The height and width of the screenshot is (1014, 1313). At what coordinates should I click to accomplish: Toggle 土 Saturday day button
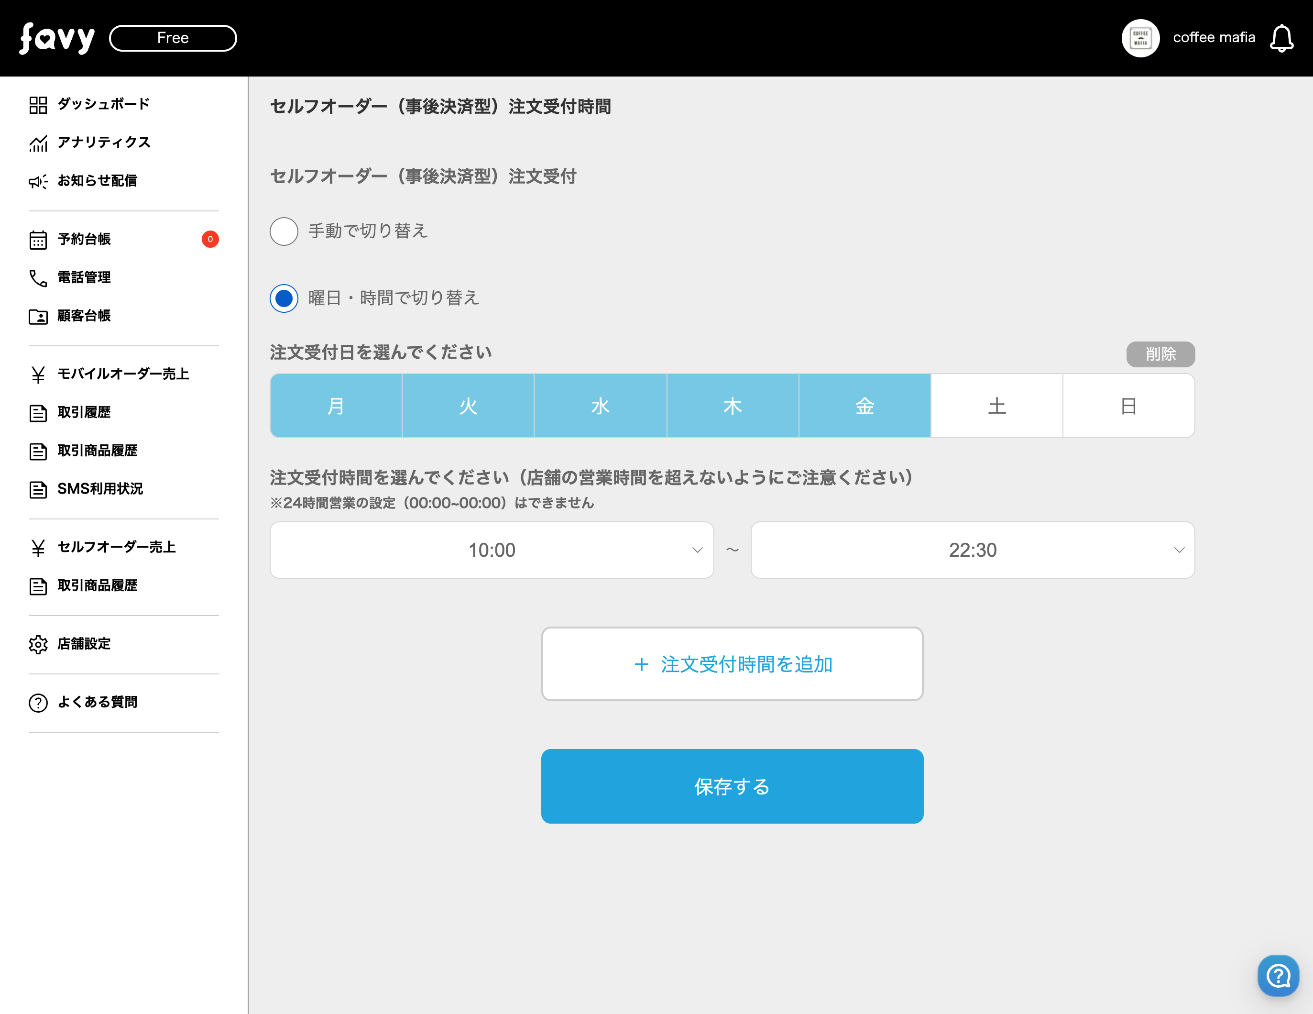(x=996, y=406)
